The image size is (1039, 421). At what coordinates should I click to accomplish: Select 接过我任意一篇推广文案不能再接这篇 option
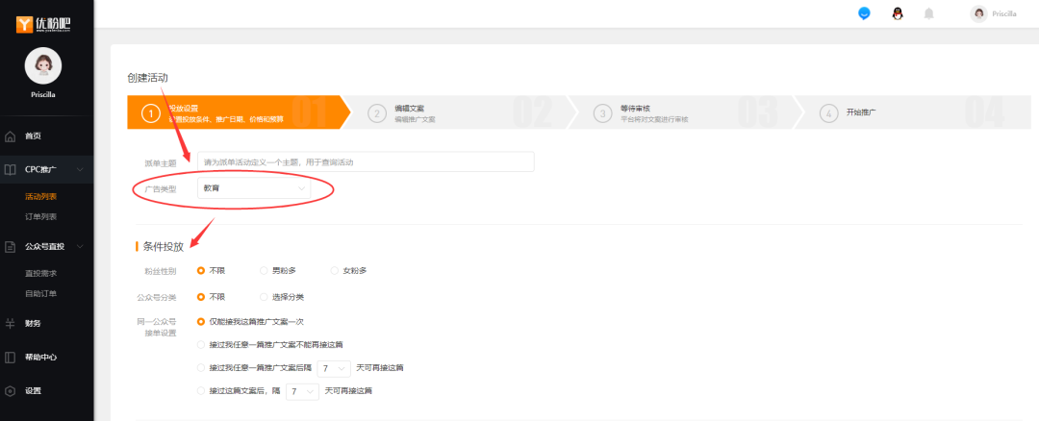[x=201, y=345]
